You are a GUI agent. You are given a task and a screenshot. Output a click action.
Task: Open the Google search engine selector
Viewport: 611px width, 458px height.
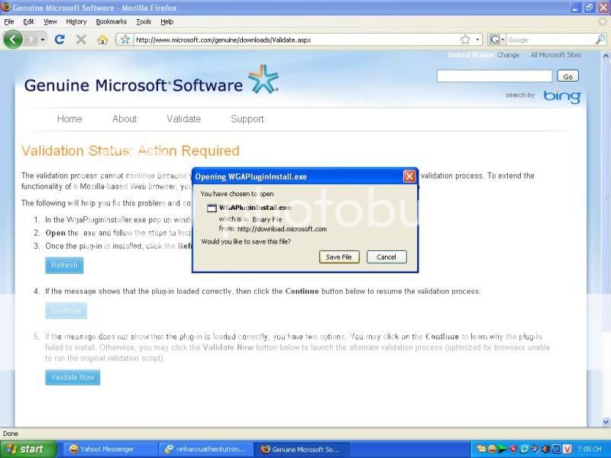[x=497, y=40]
